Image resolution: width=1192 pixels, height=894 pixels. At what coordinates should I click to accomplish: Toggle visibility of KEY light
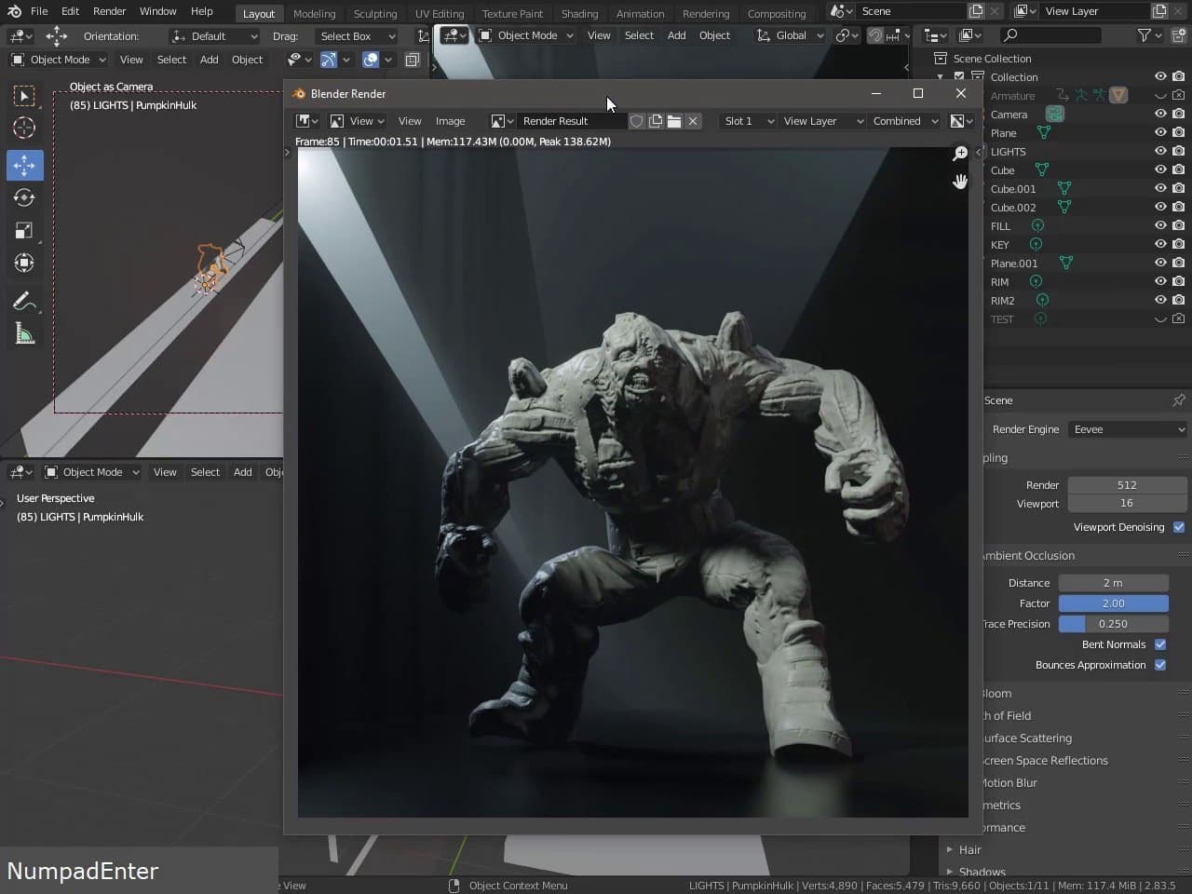[1160, 244]
